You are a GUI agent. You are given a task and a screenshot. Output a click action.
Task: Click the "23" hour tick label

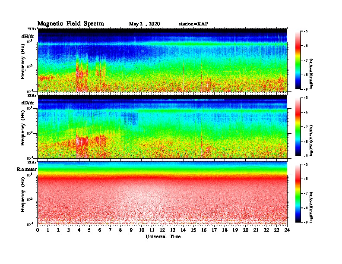point(276,230)
